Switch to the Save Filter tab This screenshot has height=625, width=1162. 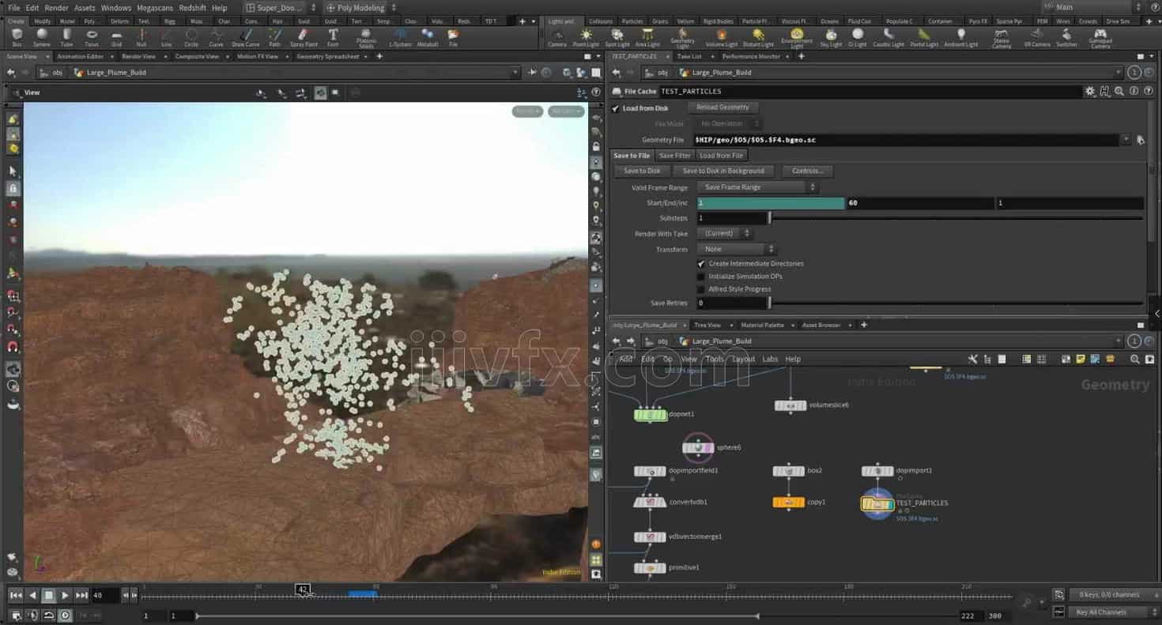[674, 156]
